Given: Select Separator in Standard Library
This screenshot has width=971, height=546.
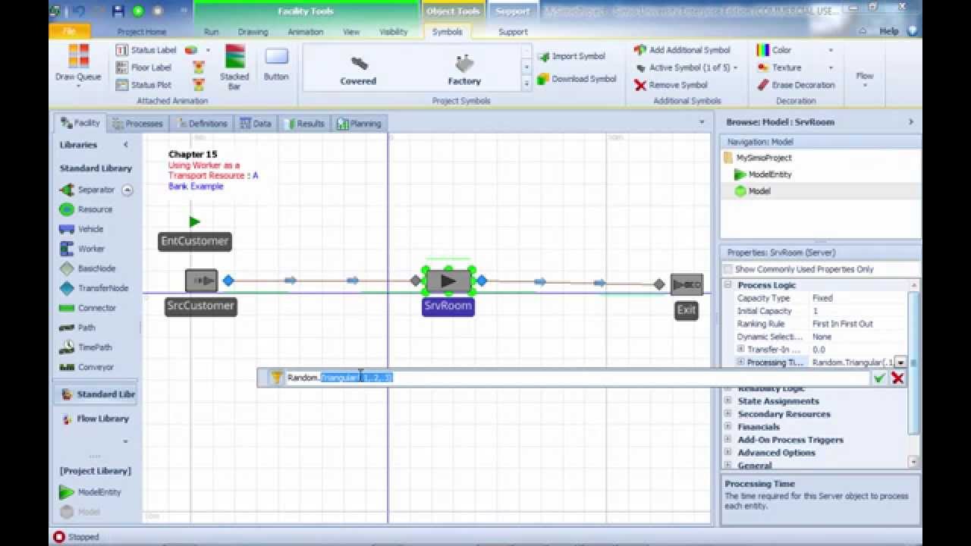Looking at the screenshot, I should pyautogui.click(x=87, y=190).
